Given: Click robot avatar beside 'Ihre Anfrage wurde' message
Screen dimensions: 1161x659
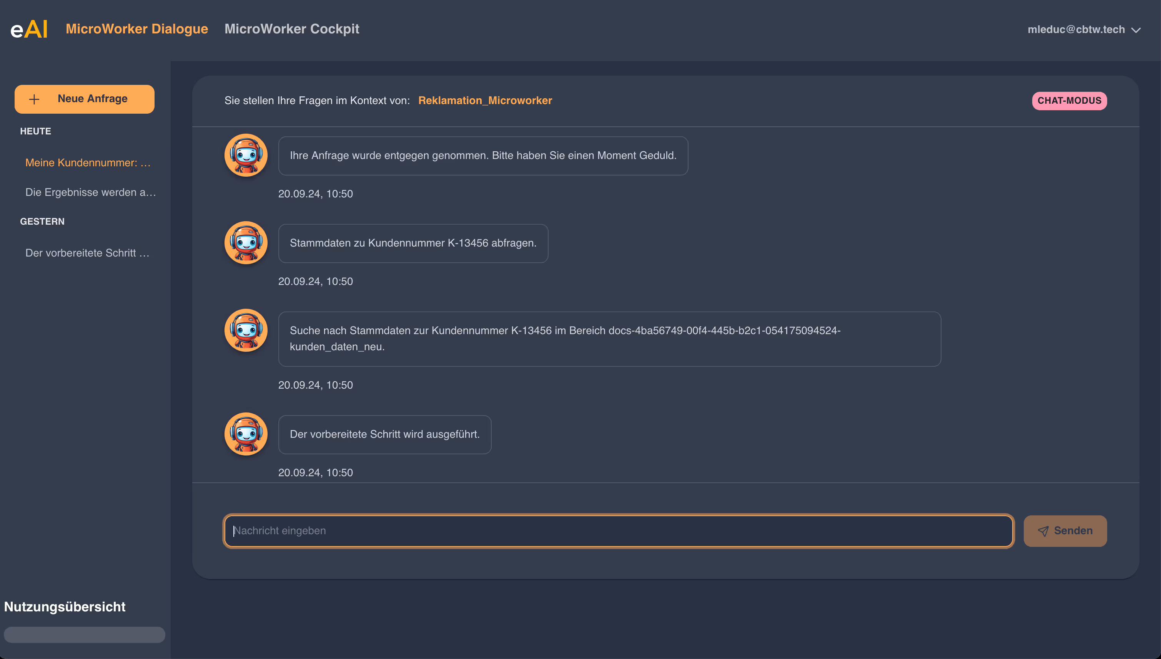Looking at the screenshot, I should tap(246, 155).
